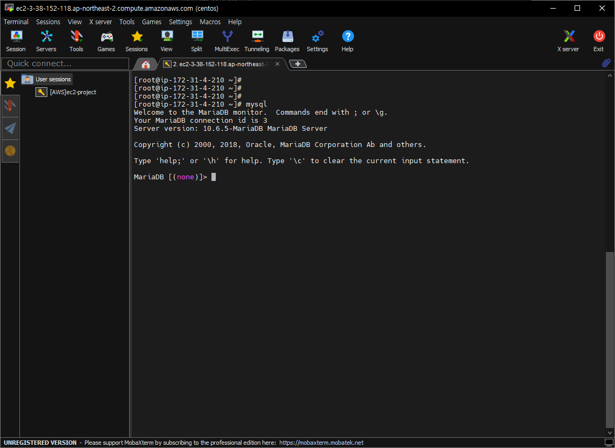Click the terminal scroll up arrow
Screen dimensions: 615x448
click(x=610, y=75)
